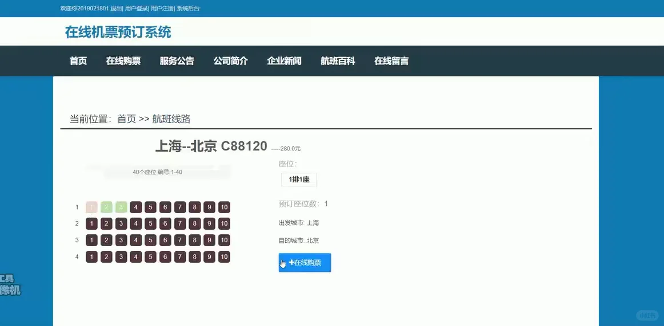Screen dimensions: 664x326
Task: Select seat 10 in row 2
Action: [x=224, y=223]
